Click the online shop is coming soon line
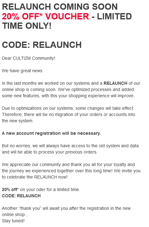Image resolution: width=149 pixels, height=227 pixels. [68, 89]
